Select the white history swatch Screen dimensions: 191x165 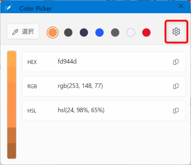(131, 33)
